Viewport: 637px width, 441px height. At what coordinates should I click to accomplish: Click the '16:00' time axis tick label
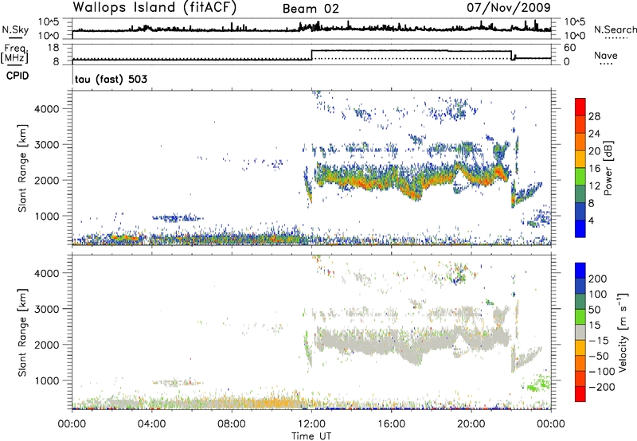(x=391, y=424)
